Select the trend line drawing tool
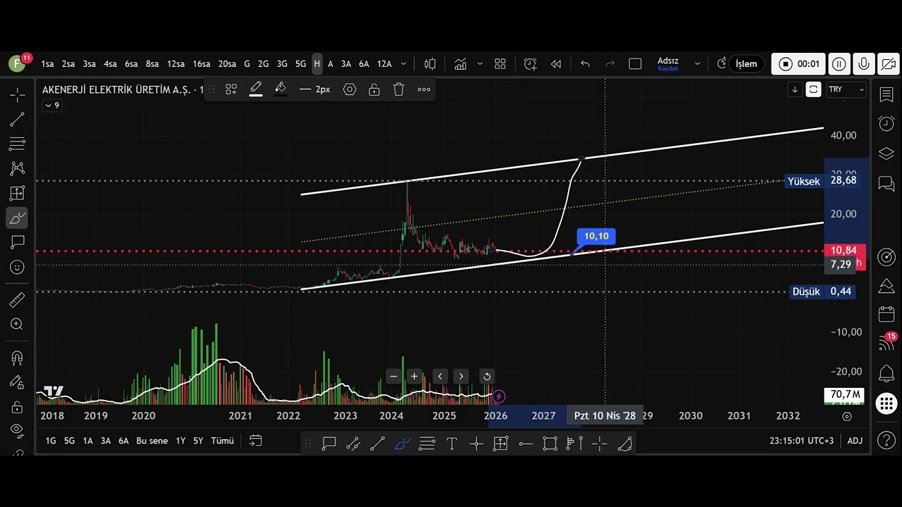This screenshot has height=507, width=902. [x=17, y=120]
